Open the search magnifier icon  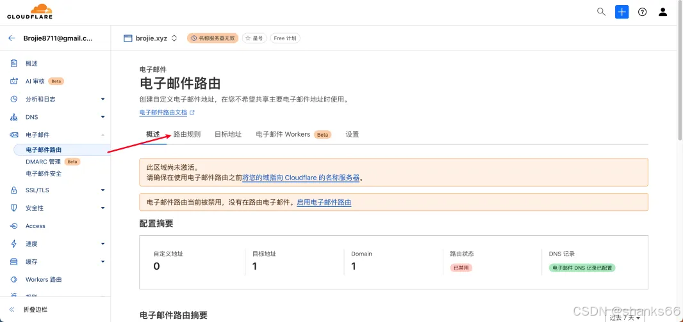[x=601, y=11]
